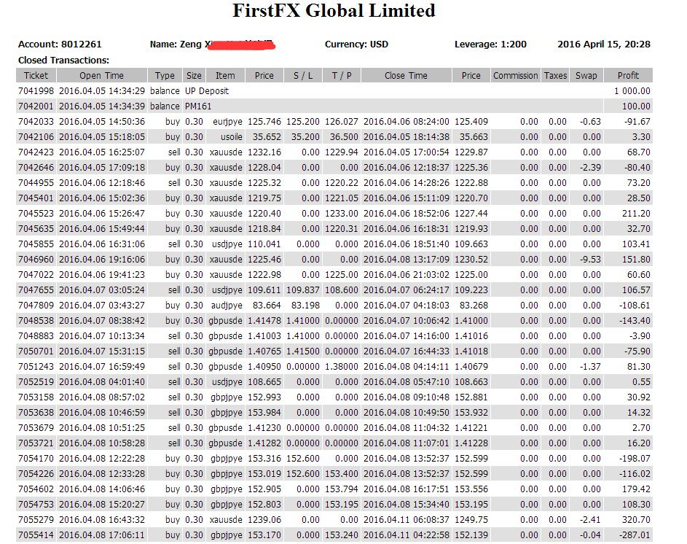Select ticket number 7055414

pyautogui.click(x=36, y=535)
